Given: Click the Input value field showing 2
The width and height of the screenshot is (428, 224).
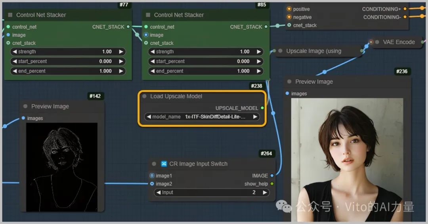Looking at the screenshot, I should tap(212, 192).
